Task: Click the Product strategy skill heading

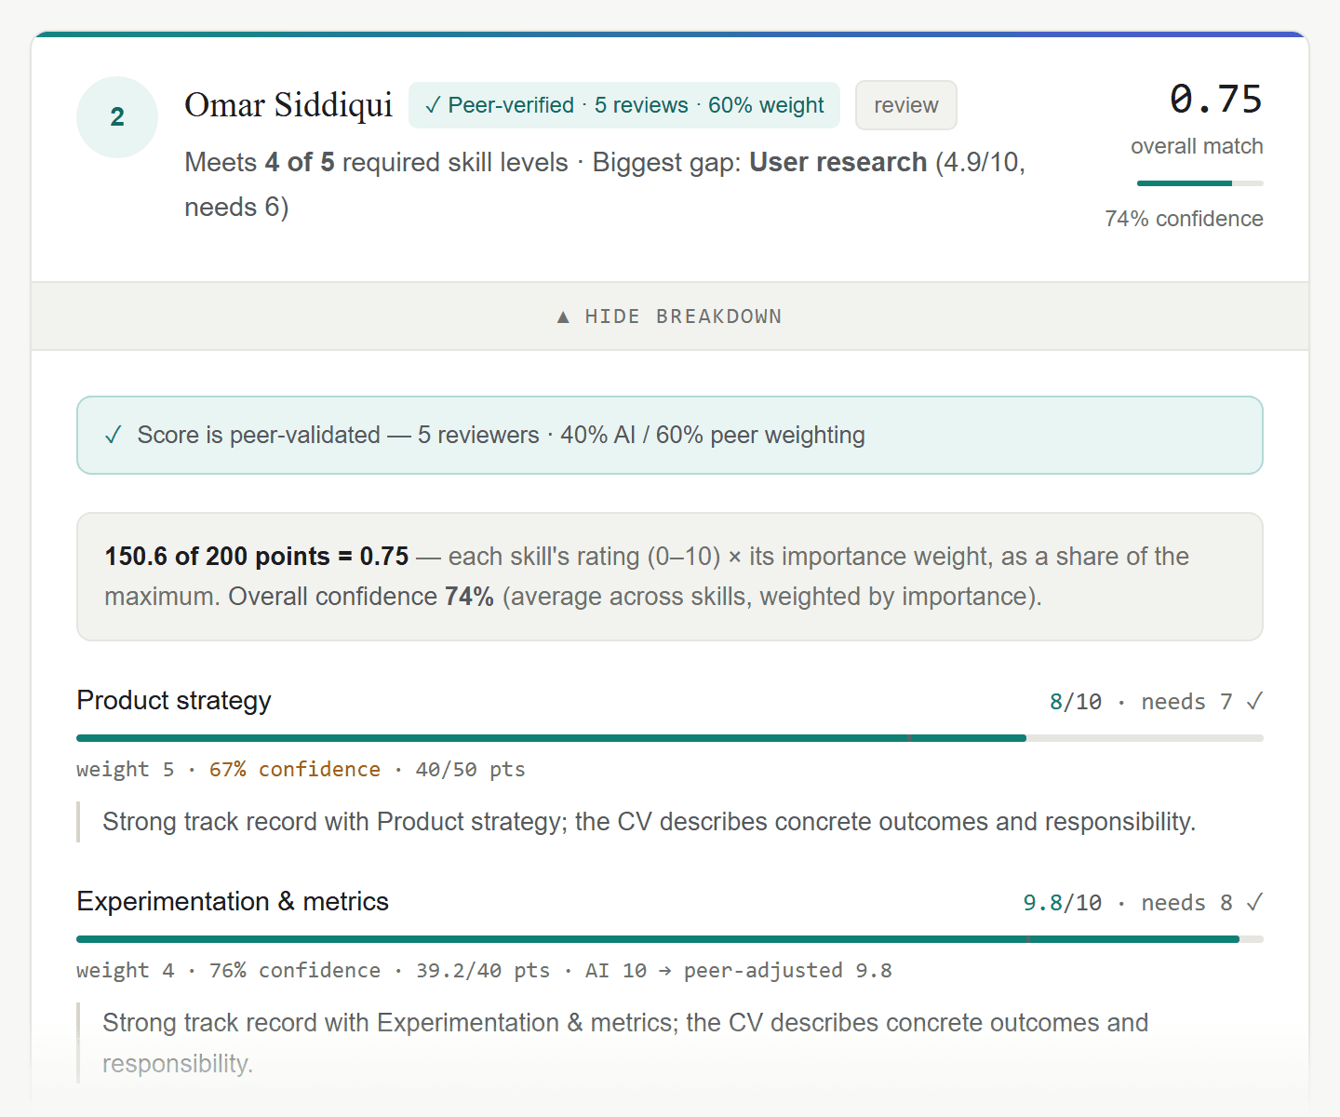Action: pyautogui.click(x=174, y=700)
